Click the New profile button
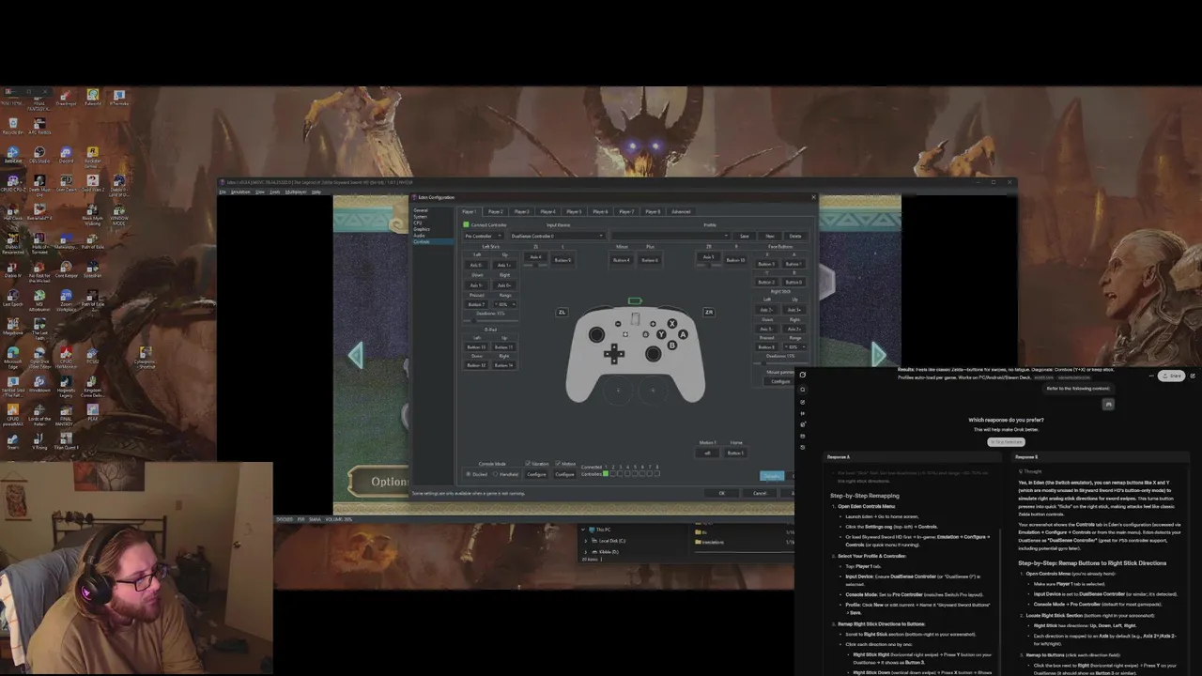 (770, 236)
